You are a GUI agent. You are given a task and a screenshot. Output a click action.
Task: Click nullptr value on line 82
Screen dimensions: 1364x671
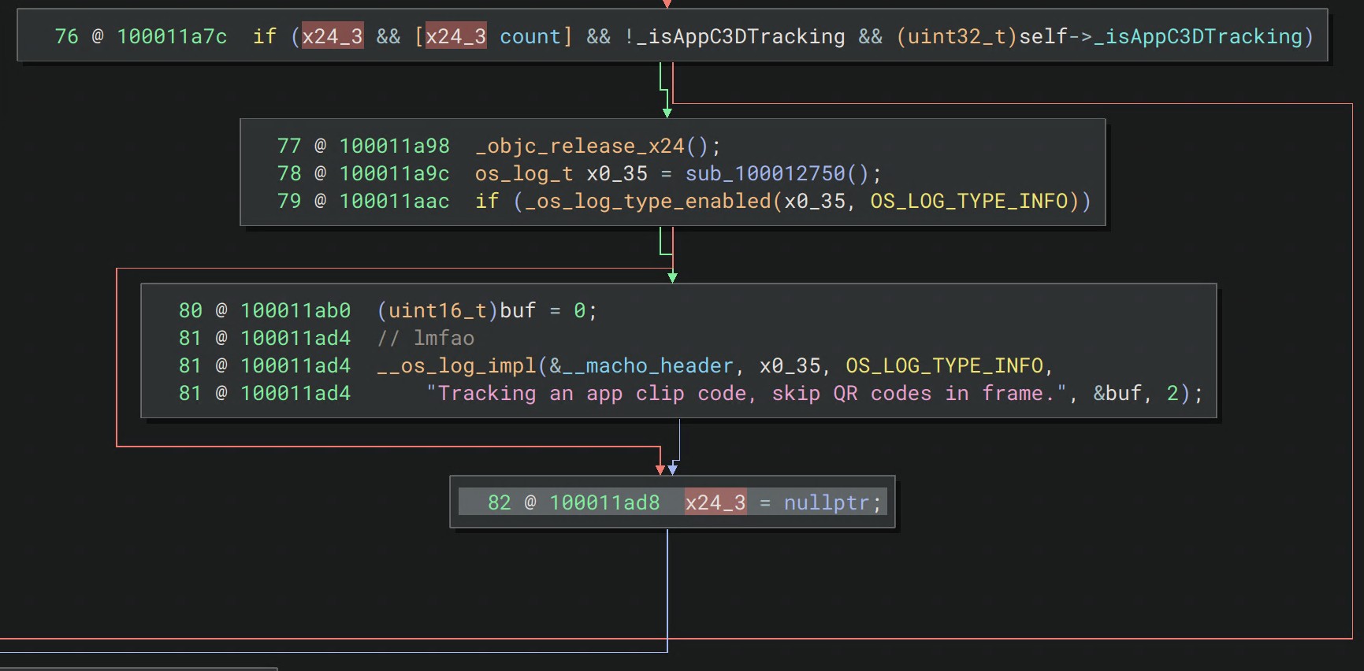(x=827, y=502)
